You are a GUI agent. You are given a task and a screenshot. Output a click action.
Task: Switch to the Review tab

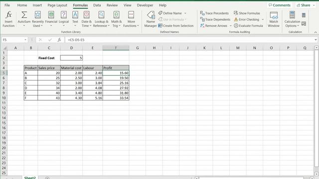click(112, 5)
